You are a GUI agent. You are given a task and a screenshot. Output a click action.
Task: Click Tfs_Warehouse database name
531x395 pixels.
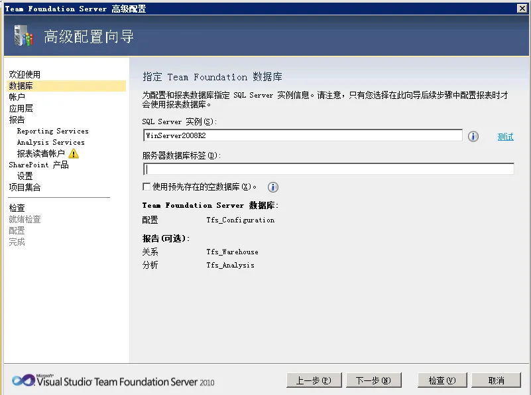coord(232,252)
